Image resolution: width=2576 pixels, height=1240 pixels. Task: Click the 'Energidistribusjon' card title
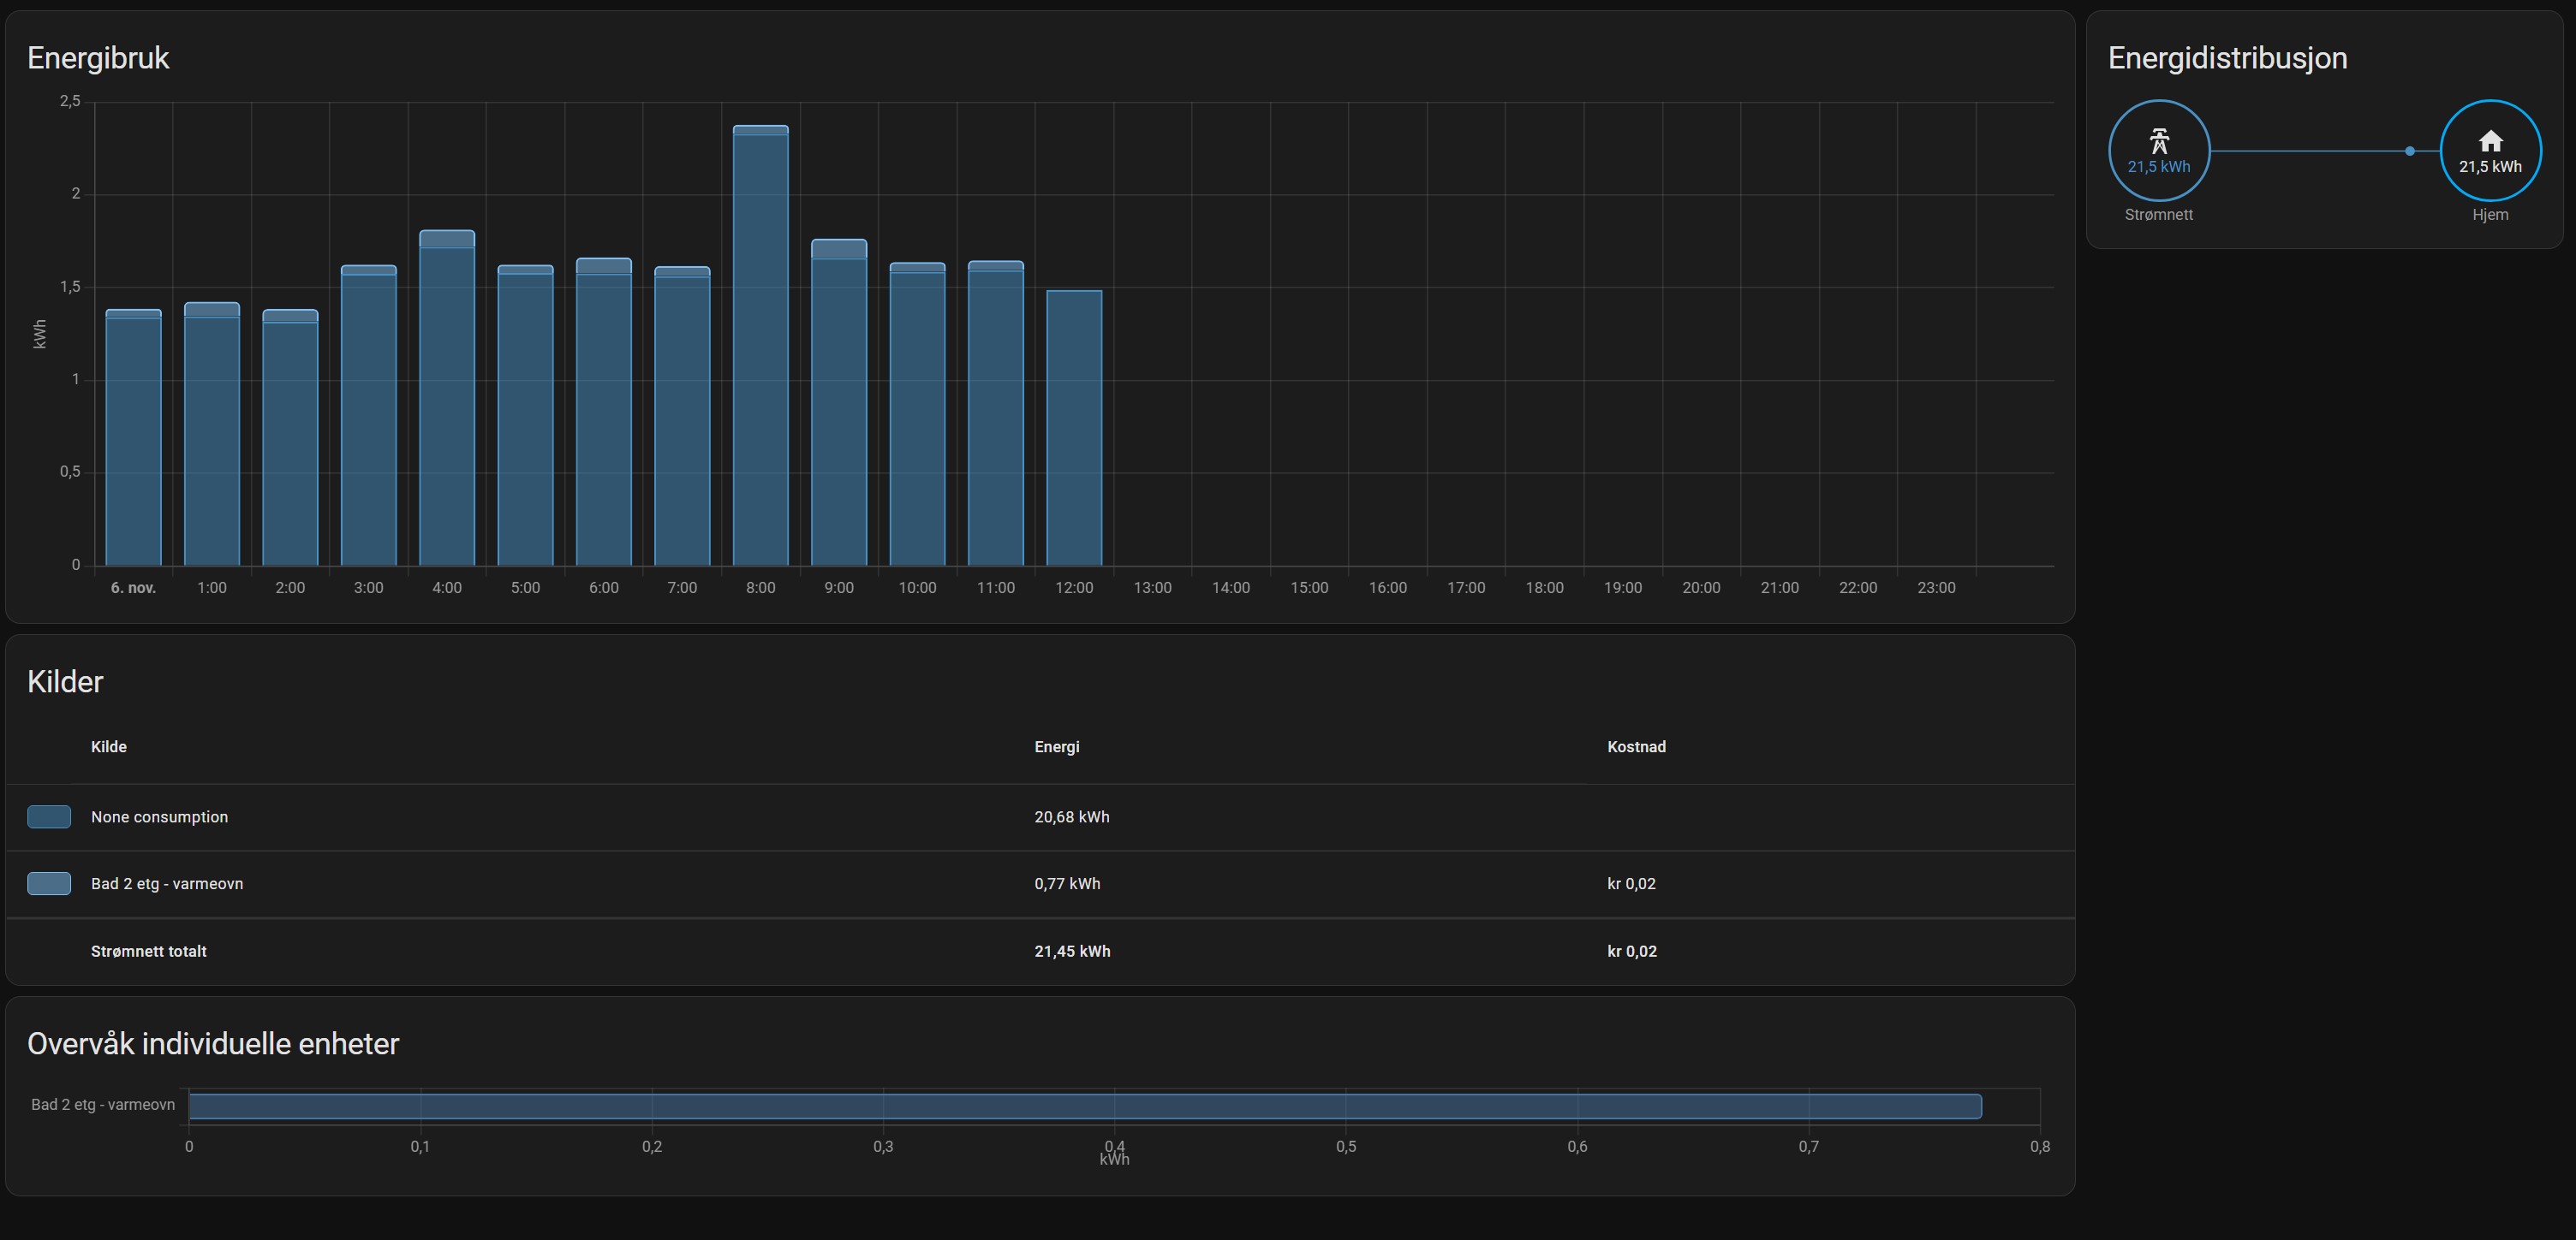(2227, 58)
